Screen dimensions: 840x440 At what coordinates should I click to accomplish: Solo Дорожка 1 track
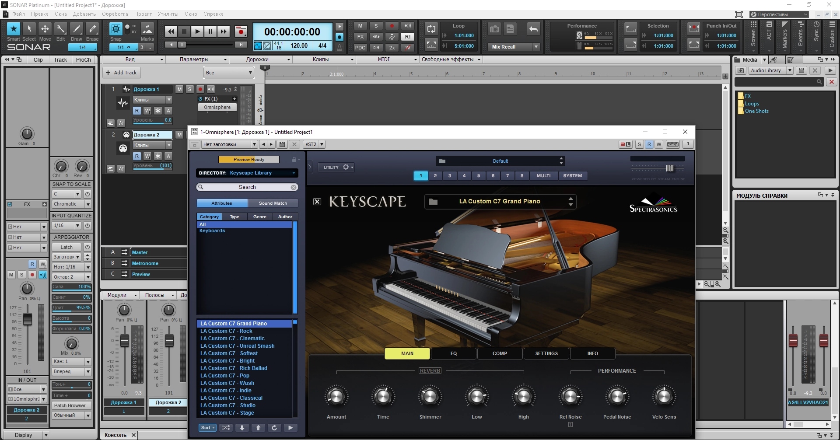pyautogui.click(x=189, y=89)
